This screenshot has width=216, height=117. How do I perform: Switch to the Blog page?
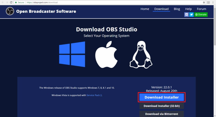[x=177, y=9]
